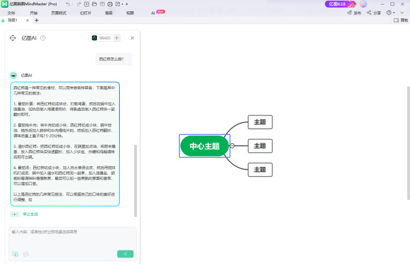Image resolution: width=410 pixels, height=264 pixels.
Task: Click 停止生成 to stop generation
Action: pyautogui.click(x=30, y=214)
